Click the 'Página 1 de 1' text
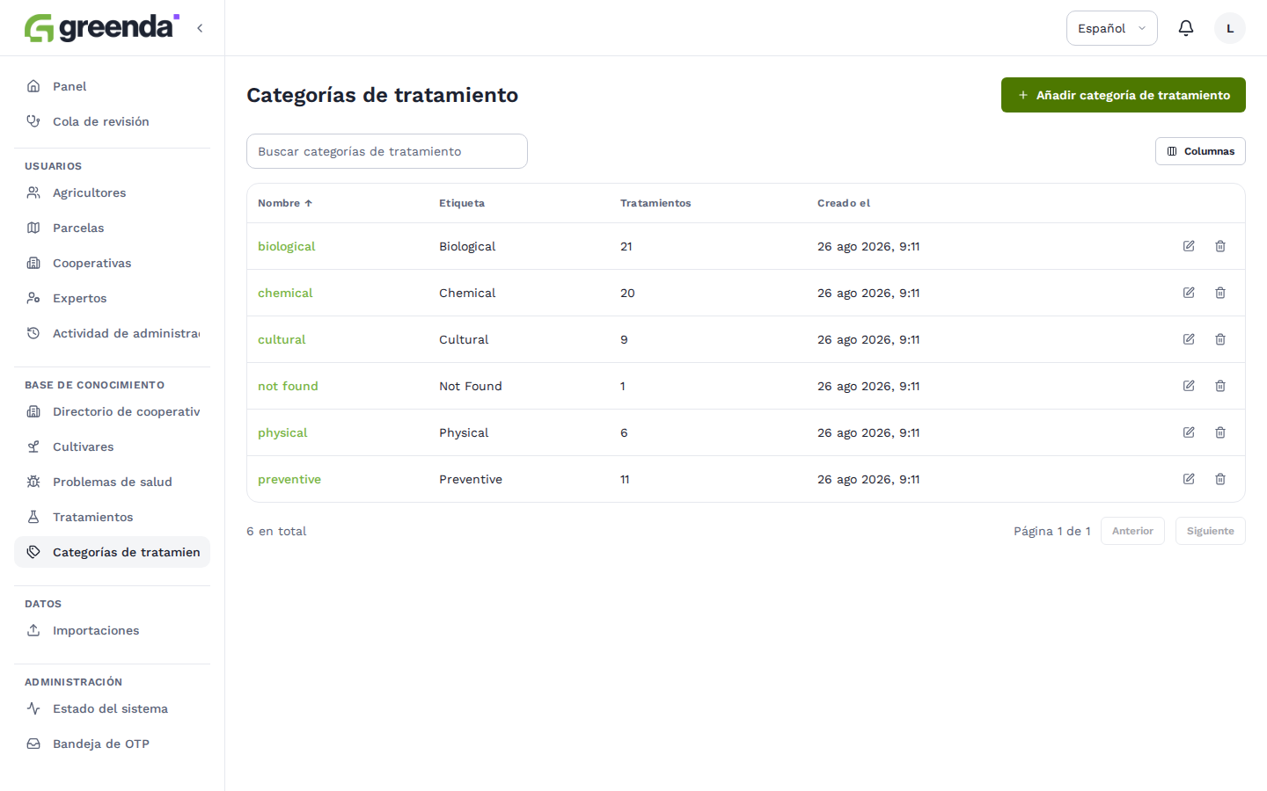This screenshot has width=1267, height=791. [x=1052, y=531]
